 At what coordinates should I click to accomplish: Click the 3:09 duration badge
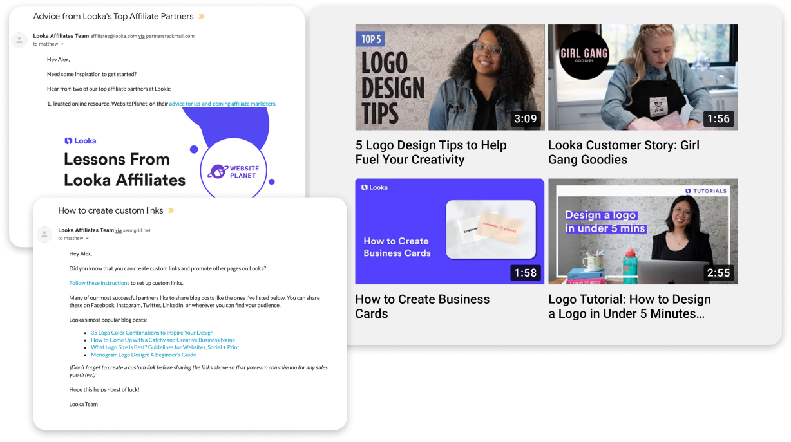[x=526, y=119]
